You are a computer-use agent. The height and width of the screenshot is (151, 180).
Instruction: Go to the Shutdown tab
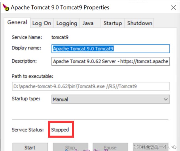(140, 23)
